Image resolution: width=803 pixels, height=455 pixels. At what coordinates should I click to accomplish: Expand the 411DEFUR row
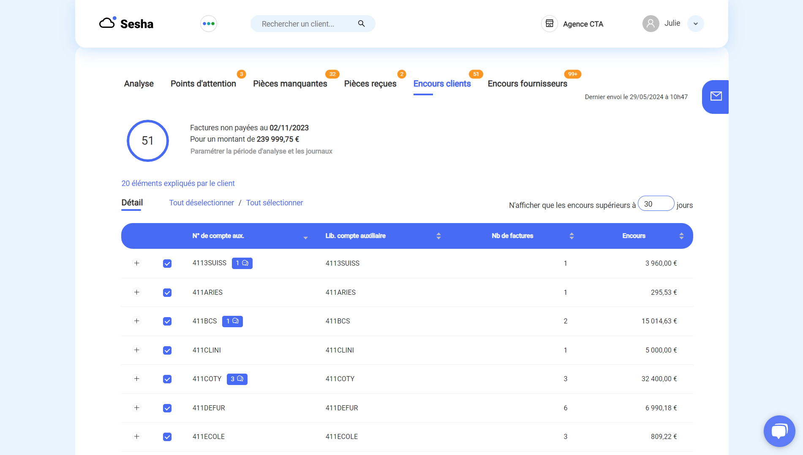136,408
